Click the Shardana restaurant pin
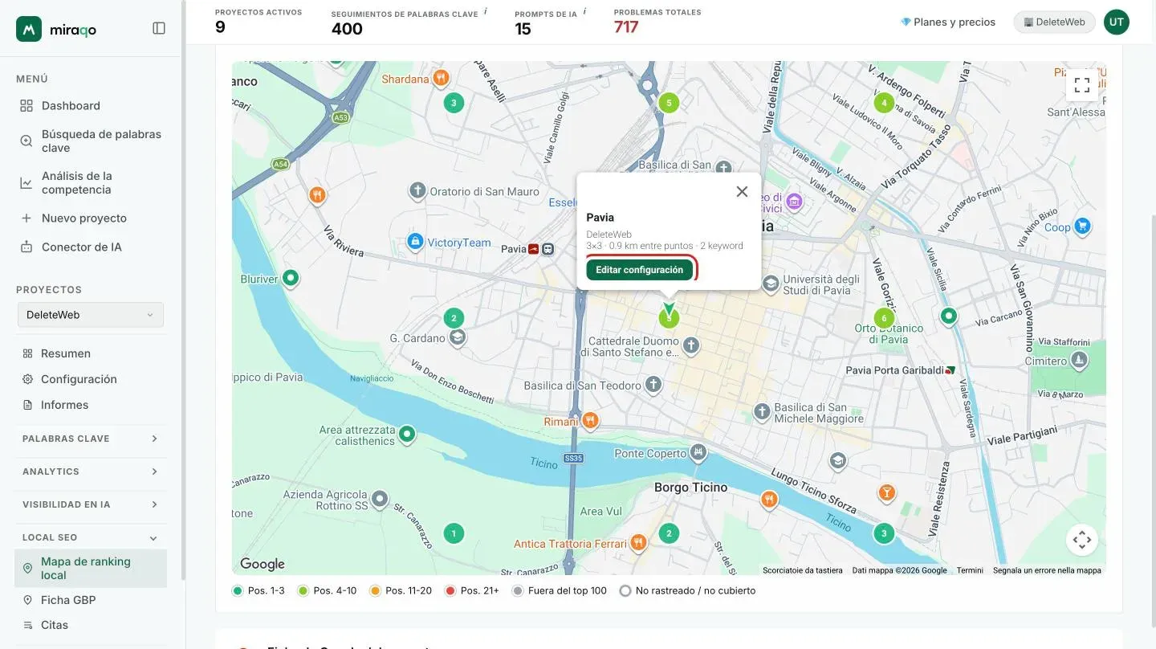1156x649 pixels. (441, 78)
